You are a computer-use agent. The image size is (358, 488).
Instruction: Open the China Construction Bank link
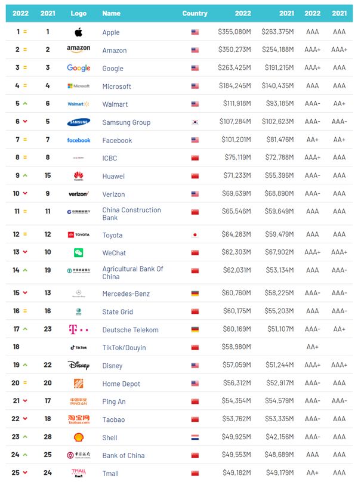pyautogui.click(x=132, y=214)
